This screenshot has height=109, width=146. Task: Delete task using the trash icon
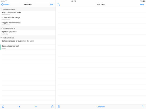[x=59, y=107]
